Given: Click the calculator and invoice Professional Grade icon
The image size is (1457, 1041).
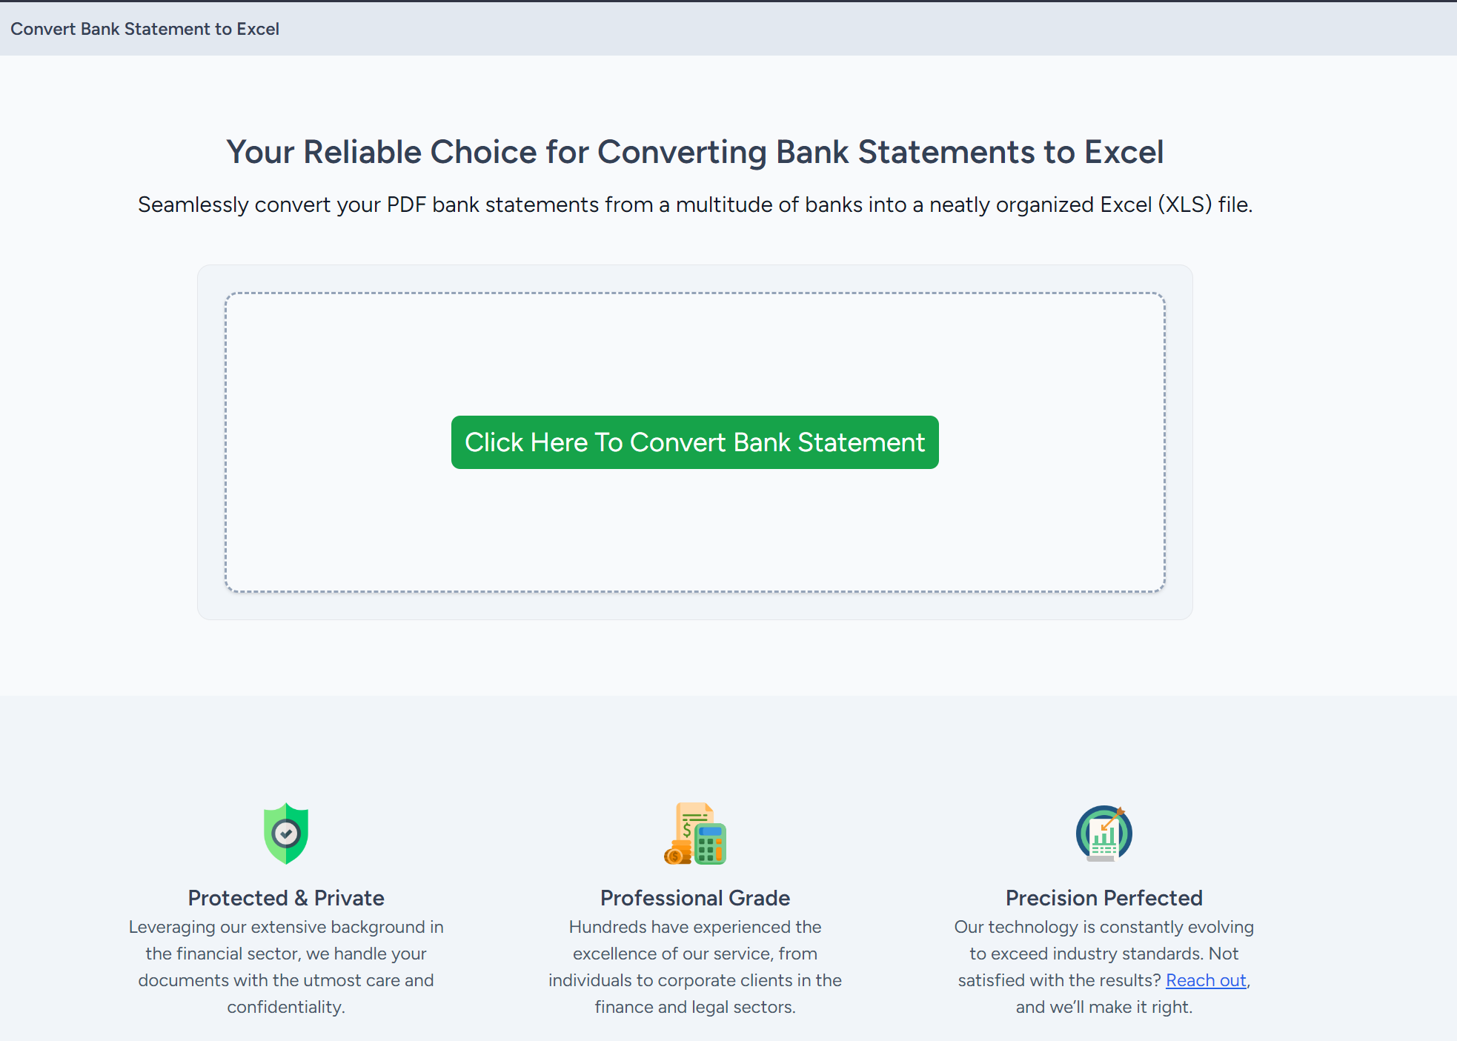Looking at the screenshot, I should click(695, 834).
